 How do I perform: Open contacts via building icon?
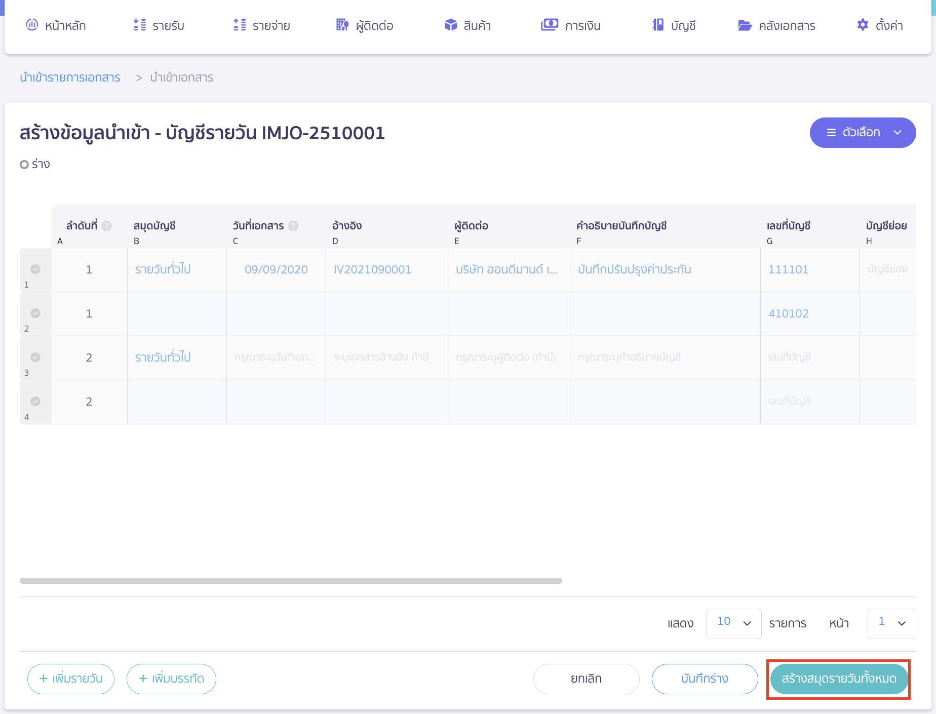click(342, 25)
